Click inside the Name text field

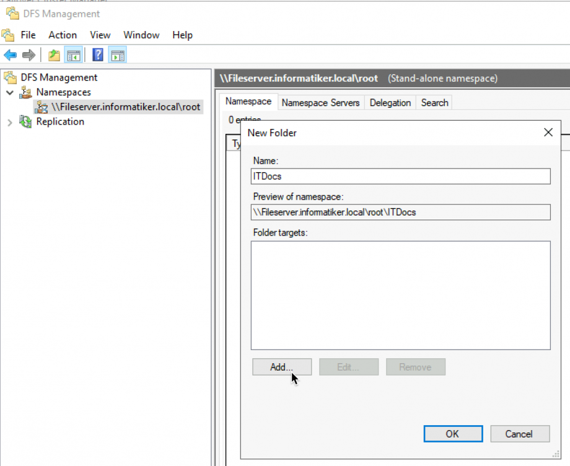(x=401, y=176)
